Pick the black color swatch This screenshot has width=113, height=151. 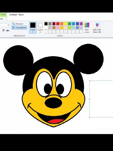click(x=46, y=24)
